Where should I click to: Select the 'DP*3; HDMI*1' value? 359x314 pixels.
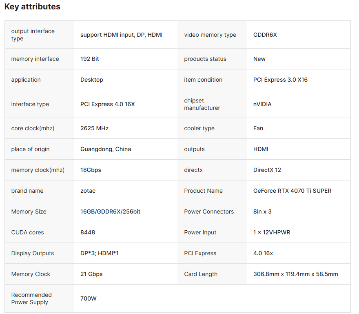coord(100,254)
